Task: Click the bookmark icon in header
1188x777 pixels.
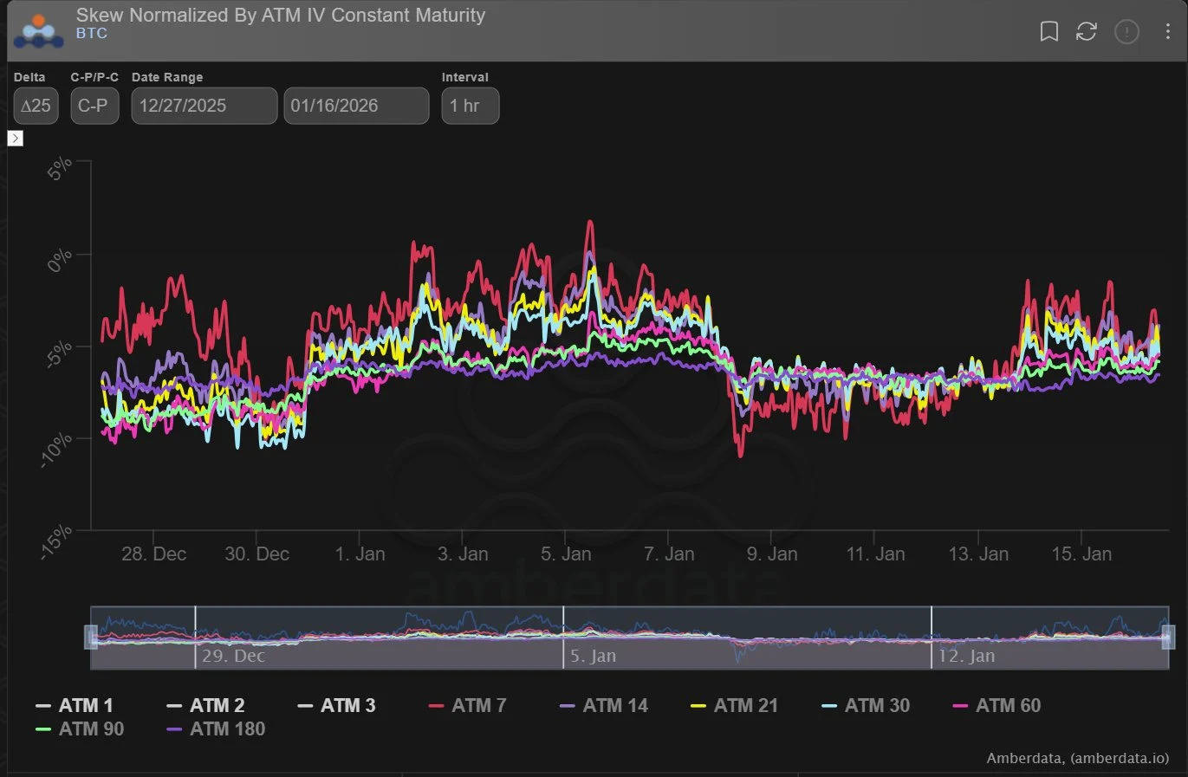Action: click(1048, 32)
